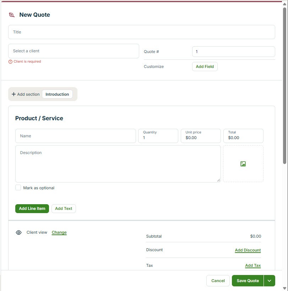Click the Client is required warning icon
This screenshot has height=291, width=288.
coord(10,62)
